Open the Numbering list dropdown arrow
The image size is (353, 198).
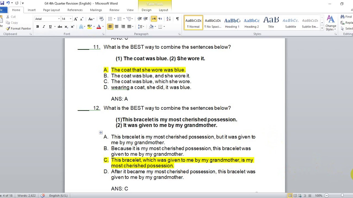124,19
